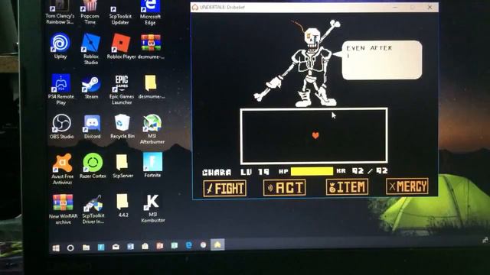Screen dimensions: 490x275
Task: Select MSI Afterburner icon
Action: 152,129
